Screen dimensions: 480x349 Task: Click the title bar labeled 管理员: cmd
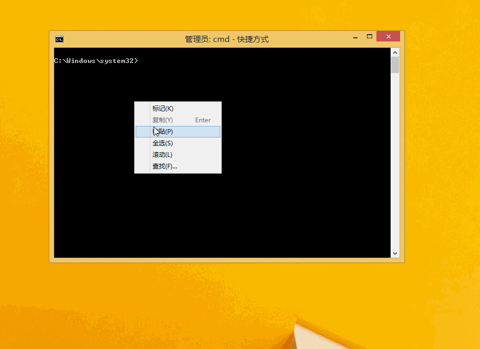click(x=226, y=39)
